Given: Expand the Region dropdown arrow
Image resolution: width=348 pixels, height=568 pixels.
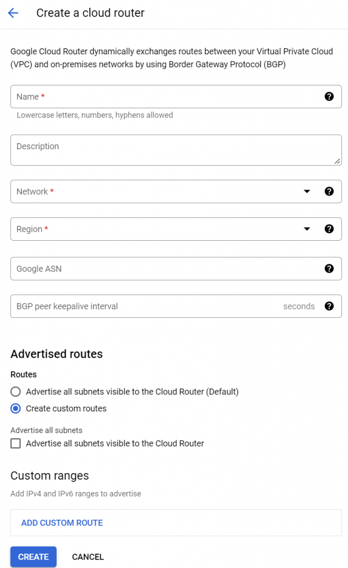Looking at the screenshot, I should point(307,229).
